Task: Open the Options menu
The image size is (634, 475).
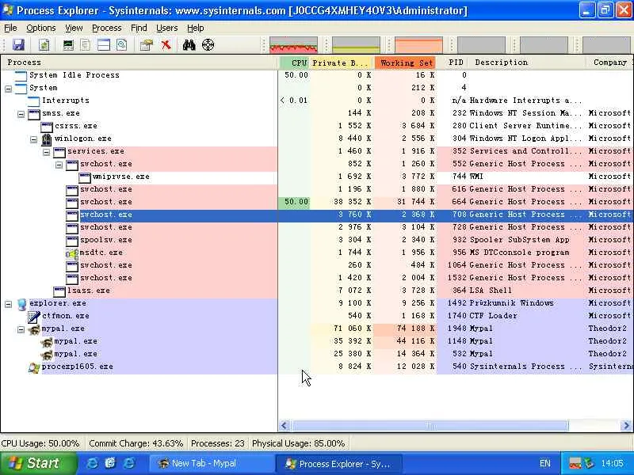Action: 41,28
